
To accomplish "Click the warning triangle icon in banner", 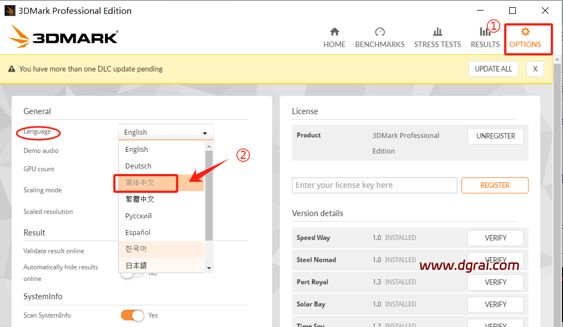I will coord(11,69).
